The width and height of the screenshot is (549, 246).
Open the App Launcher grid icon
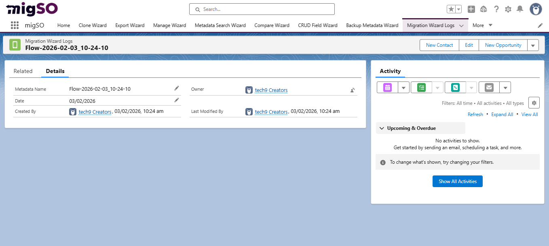15,25
